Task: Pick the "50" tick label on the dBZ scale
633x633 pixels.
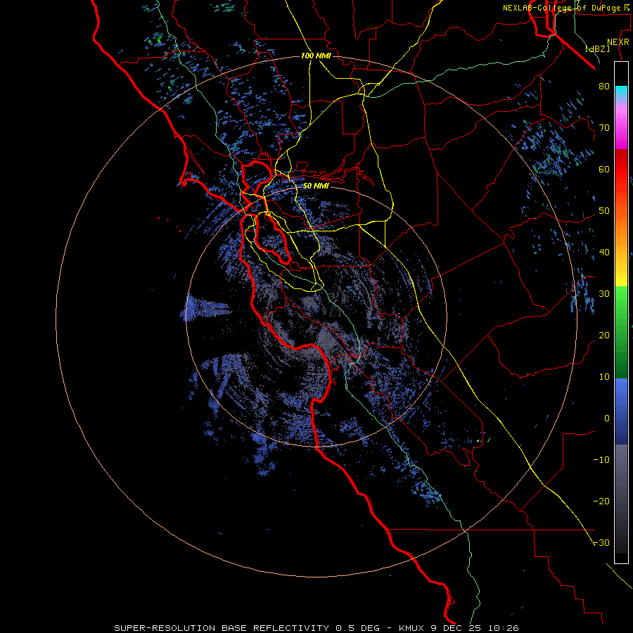Action: [604, 211]
